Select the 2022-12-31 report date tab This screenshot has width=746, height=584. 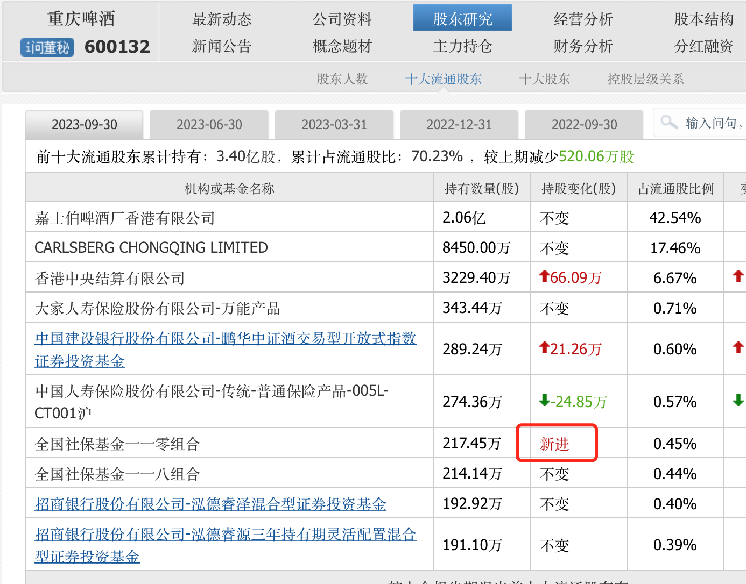pos(459,125)
